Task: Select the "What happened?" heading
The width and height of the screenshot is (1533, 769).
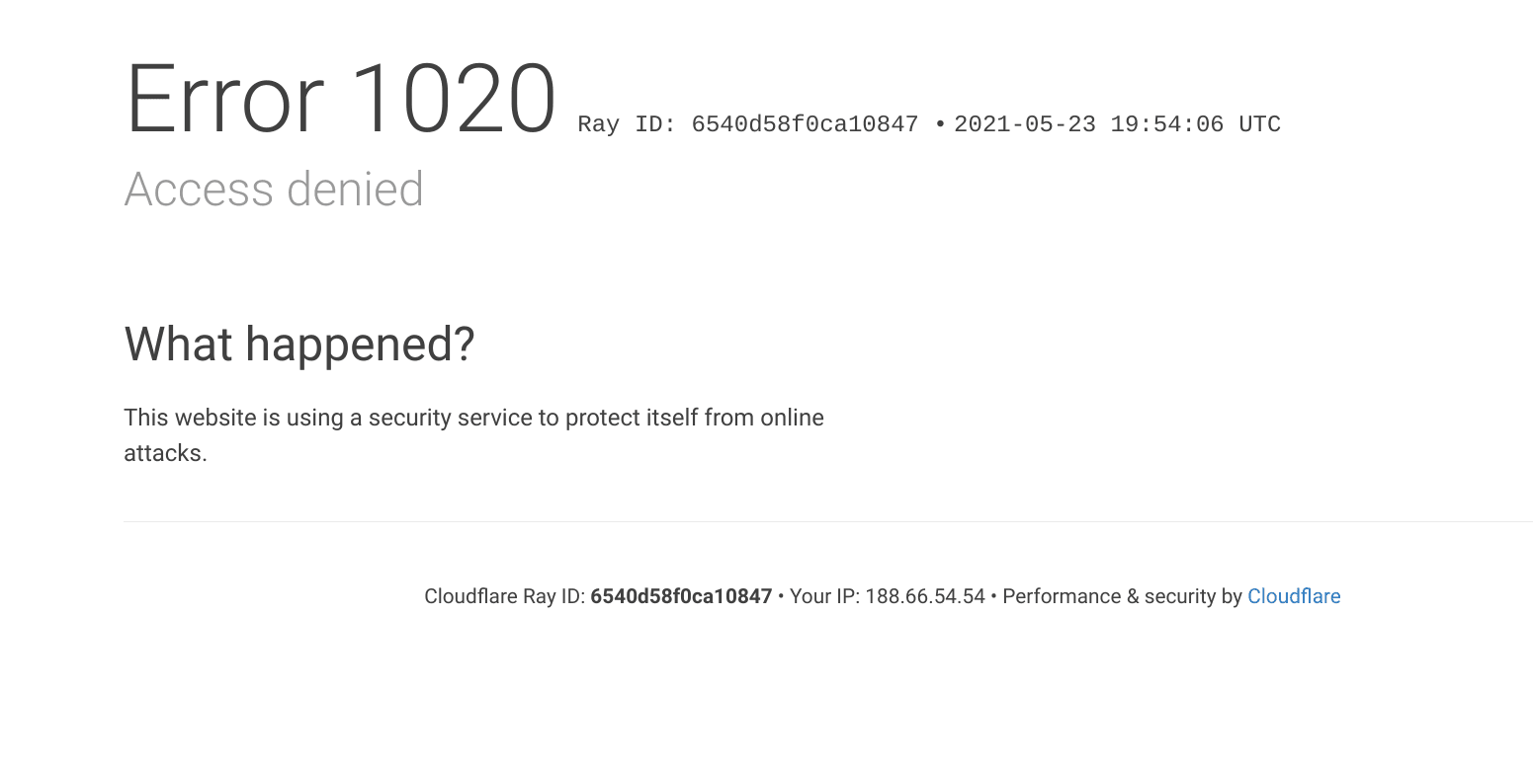Action: pos(299,345)
